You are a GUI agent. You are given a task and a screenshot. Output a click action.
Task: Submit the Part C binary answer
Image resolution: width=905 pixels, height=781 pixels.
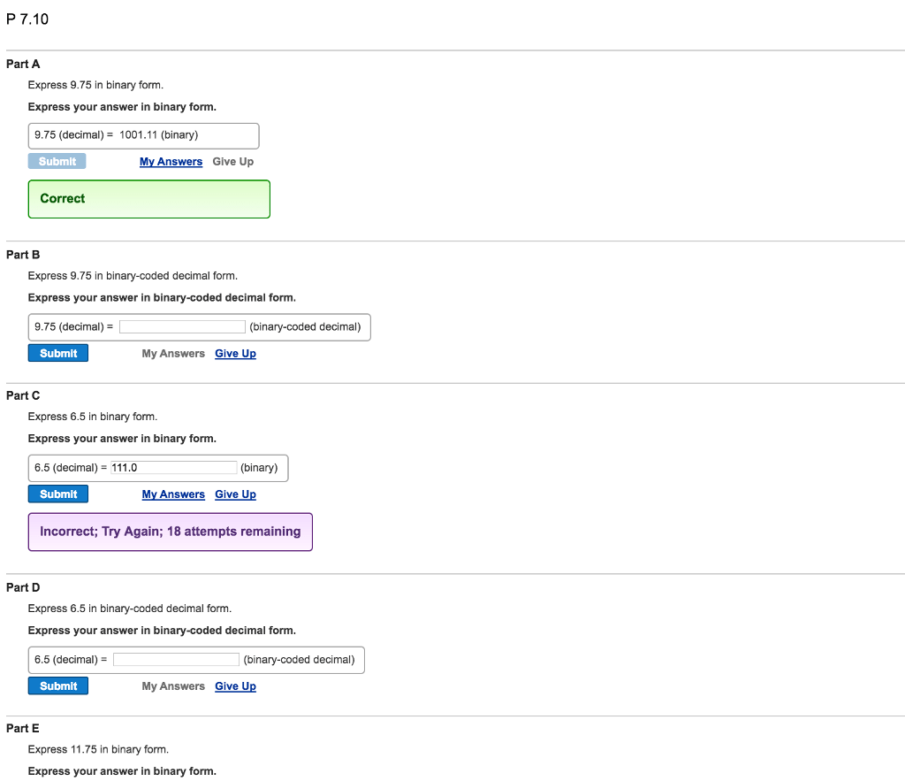tap(58, 494)
